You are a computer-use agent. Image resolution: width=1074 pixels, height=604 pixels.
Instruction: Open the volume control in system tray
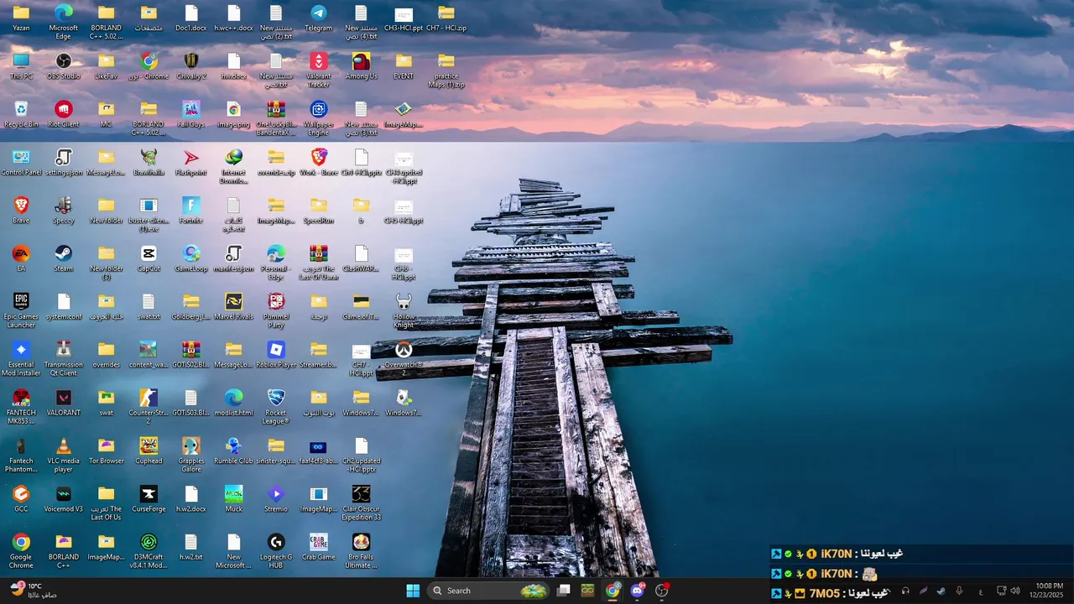coord(1015,591)
